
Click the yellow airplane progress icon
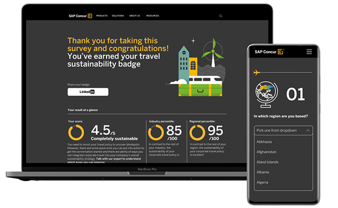pyautogui.click(x=256, y=73)
